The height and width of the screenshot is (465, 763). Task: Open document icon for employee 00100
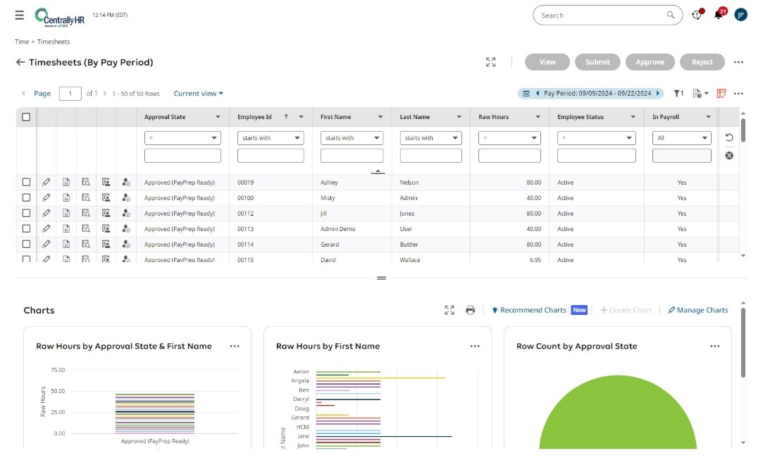point(66,198)
